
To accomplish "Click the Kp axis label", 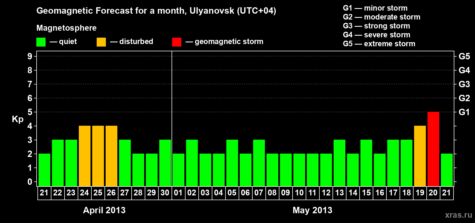I will click(18, 119).
